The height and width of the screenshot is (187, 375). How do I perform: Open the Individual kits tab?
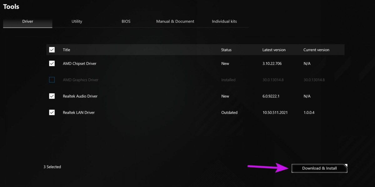pos(224,22)
